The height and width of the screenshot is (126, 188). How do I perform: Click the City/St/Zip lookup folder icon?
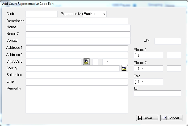pos(86,62)
